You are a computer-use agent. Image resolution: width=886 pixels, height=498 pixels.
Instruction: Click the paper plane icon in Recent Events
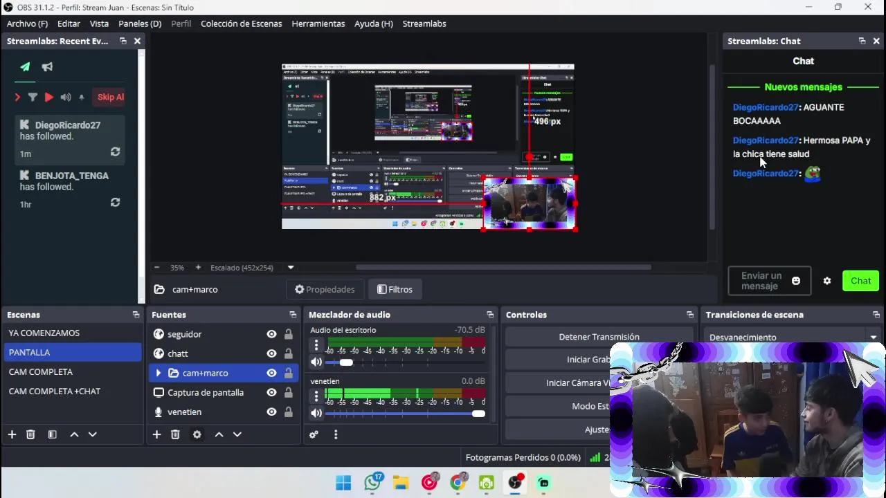tap(25, 67)
